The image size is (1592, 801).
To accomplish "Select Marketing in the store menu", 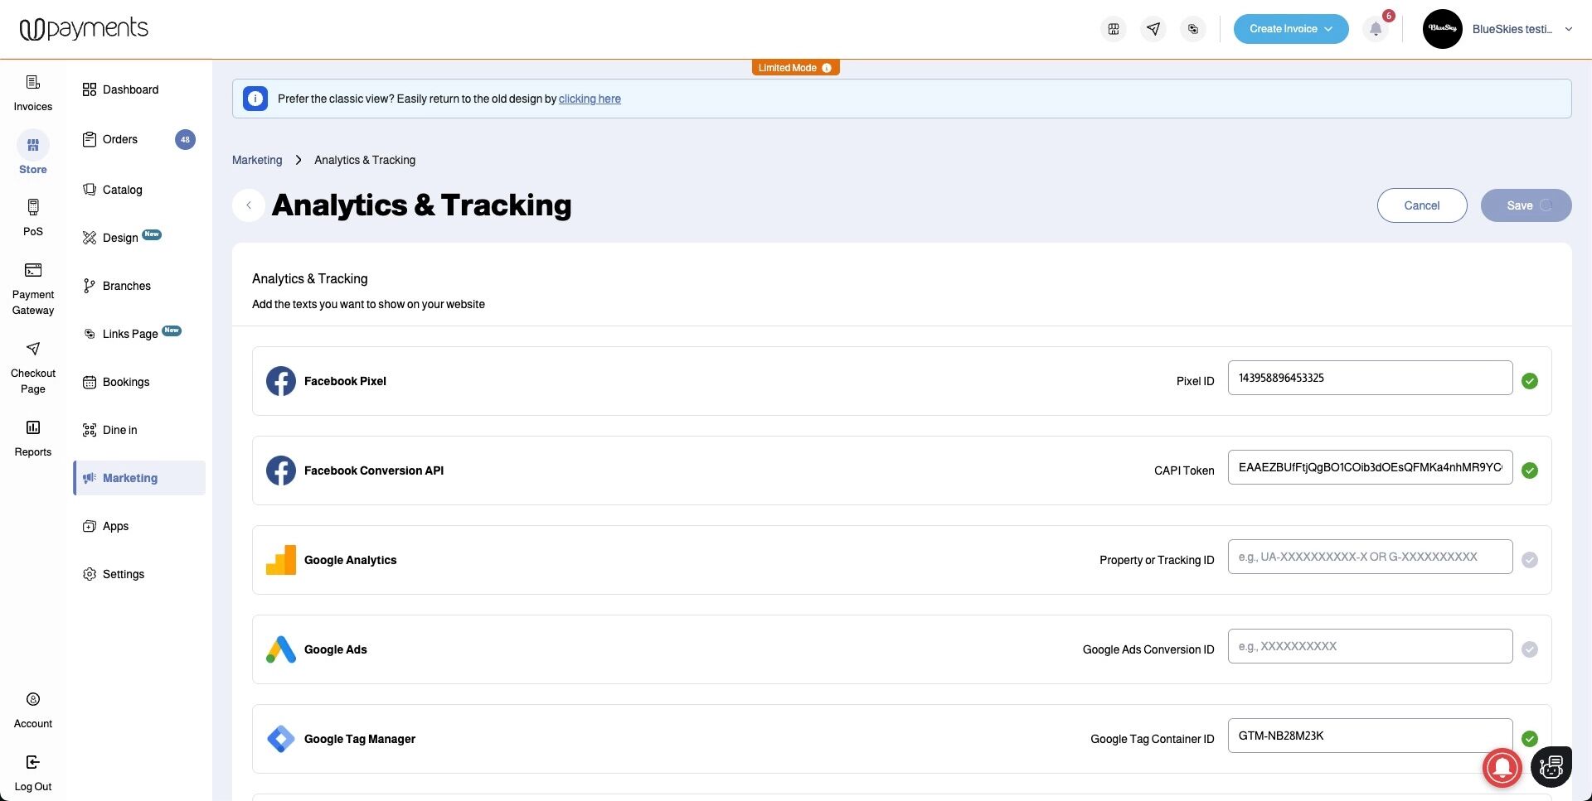I will click(138, 478).
